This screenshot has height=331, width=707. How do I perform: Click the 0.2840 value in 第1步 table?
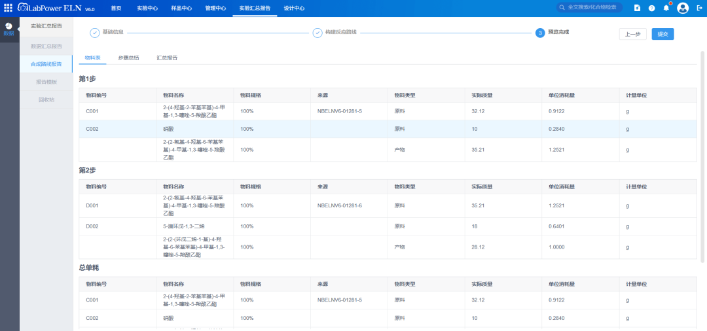pyautogui.click(x=556, y=129)
